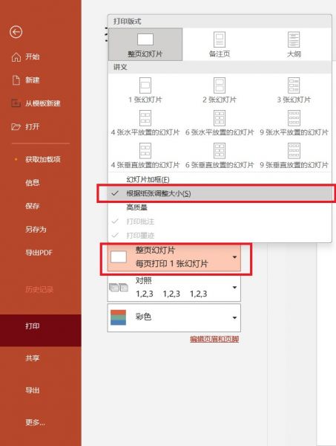
Task: Choose 6 张水平放置的幻灯片 handout layout
Action: click(220, 123)
